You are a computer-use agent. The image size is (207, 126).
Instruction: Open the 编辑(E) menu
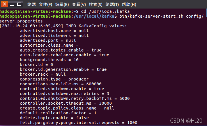coord(62,5)
